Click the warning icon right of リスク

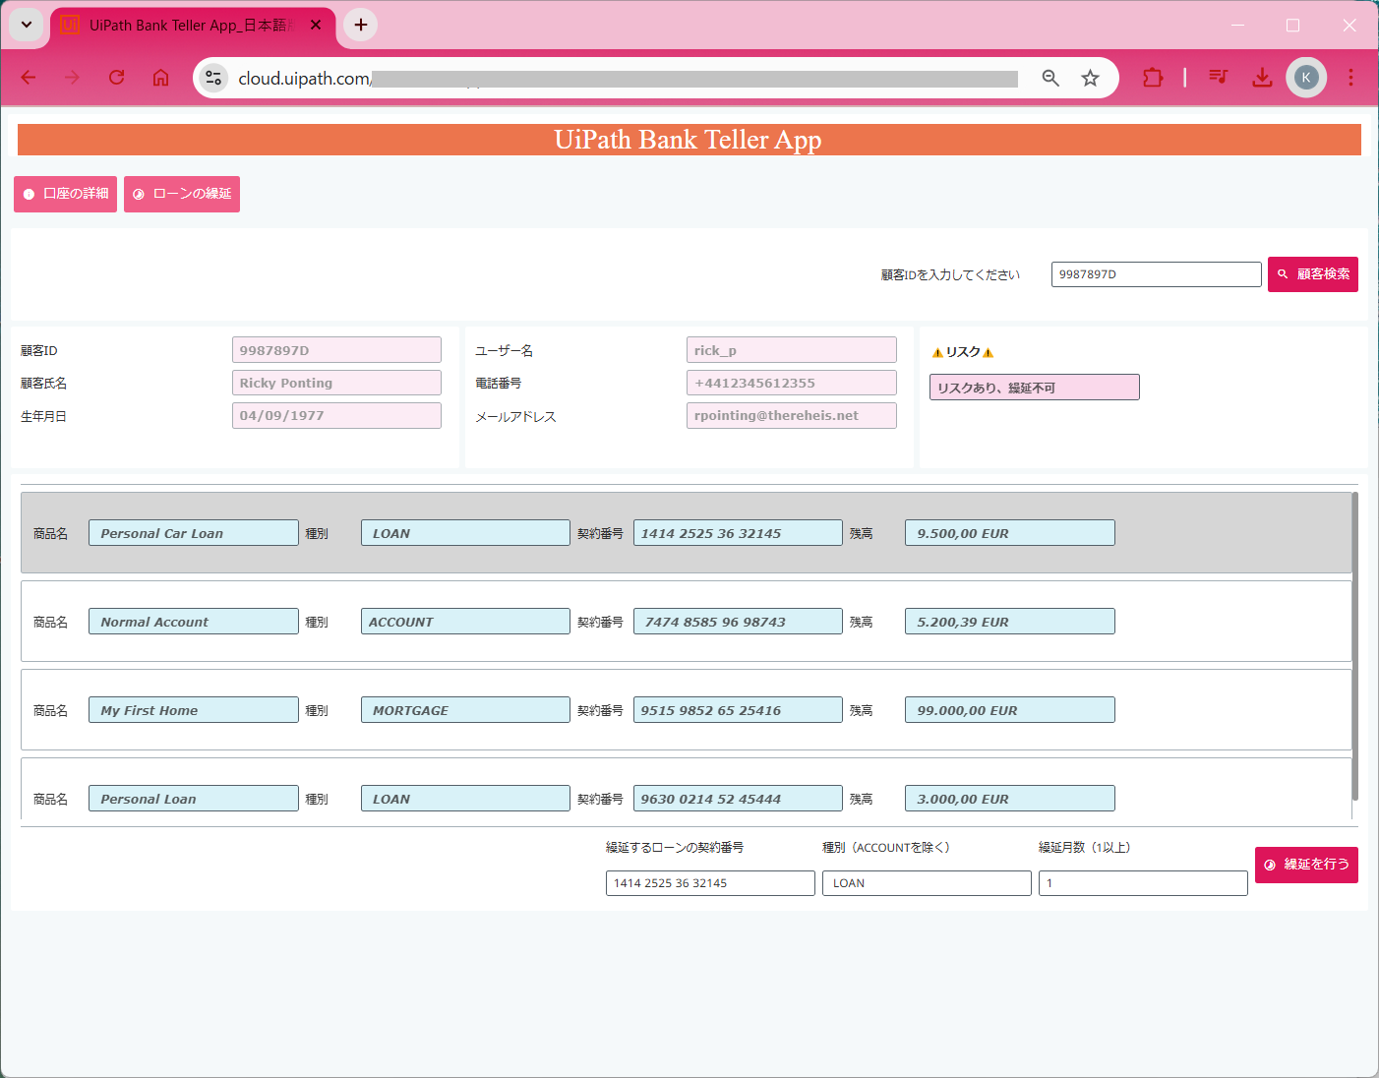point(989,352)
